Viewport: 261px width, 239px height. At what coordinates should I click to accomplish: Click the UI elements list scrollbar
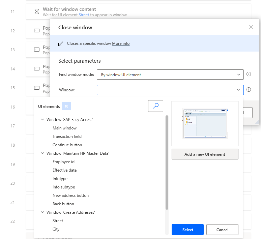(167, 162)
